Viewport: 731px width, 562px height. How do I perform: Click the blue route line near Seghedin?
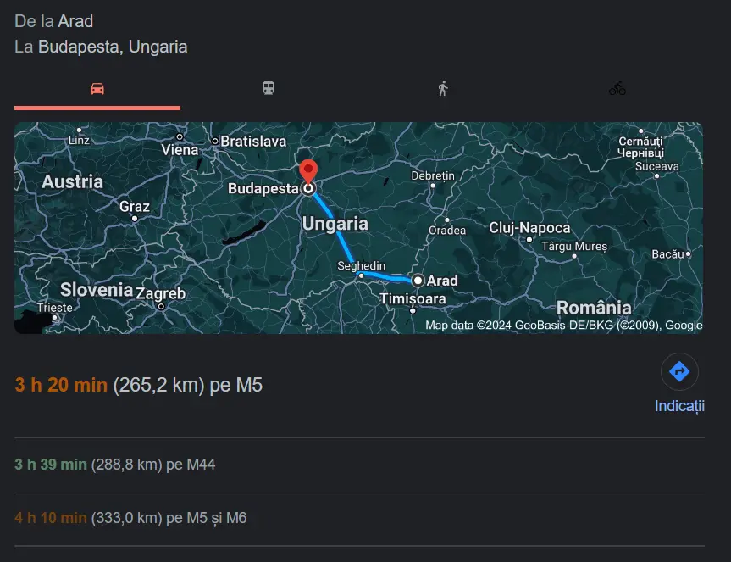click(x=378, y=276)
